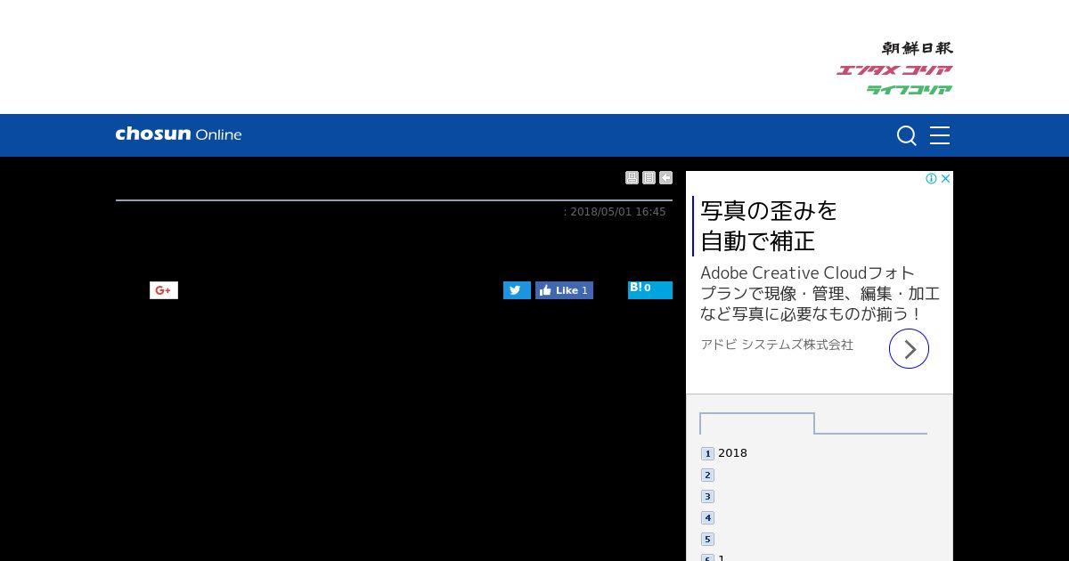This screenshot has width=1069, height=561.
Task: Click the article list icon
Action: (x=649, y=178)
